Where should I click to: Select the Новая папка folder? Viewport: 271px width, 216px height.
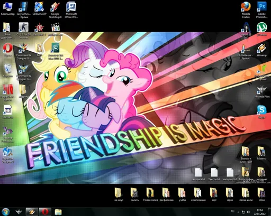pos(150,194)
